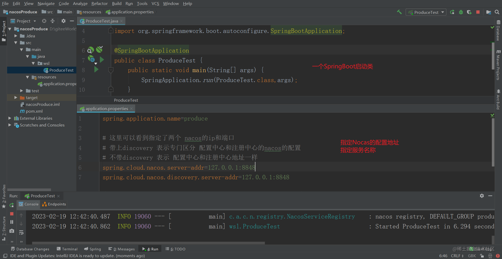502x259 pixels.
Task: Open the Navigate menu
Action: pos(46,3)
